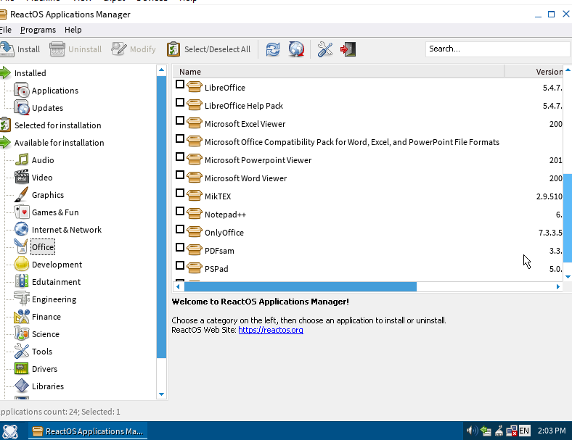Open the Finance category icon

[x=22, y=317]
